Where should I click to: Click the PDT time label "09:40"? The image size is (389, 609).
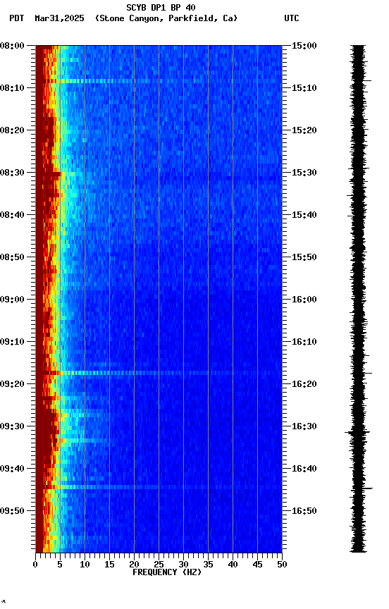12,469
